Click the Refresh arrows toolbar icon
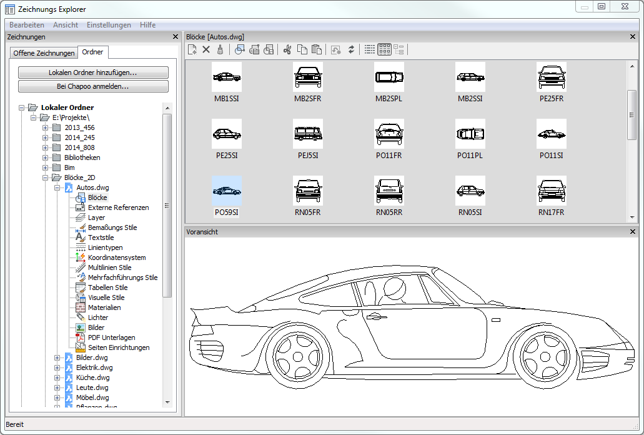Image resolution: width=644 pixels, height=435 pixels. [351, 49]
